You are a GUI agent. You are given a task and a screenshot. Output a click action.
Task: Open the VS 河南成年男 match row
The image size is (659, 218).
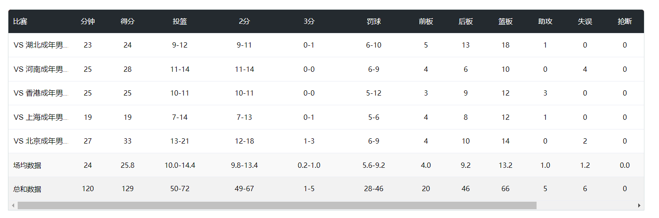point(41,69)
